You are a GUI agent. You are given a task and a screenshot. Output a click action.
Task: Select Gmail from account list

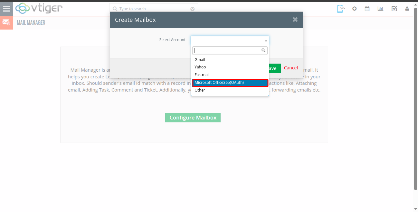coord(230,60)
